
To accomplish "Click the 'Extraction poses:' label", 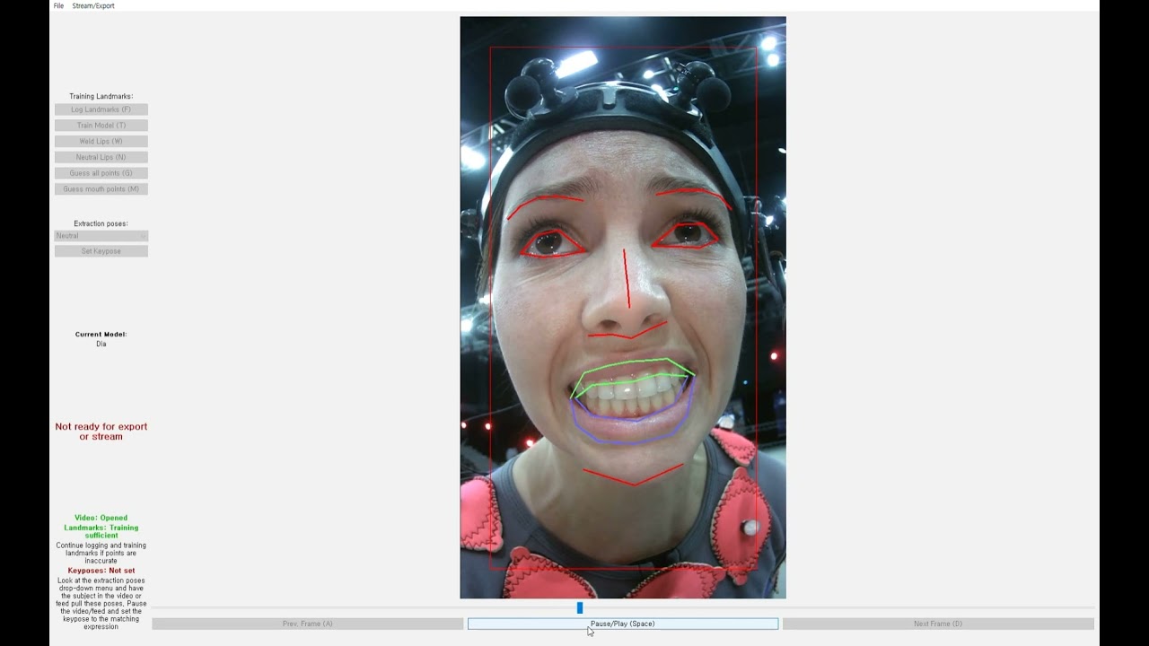I will pyautogui.click(x=101, y=223).
